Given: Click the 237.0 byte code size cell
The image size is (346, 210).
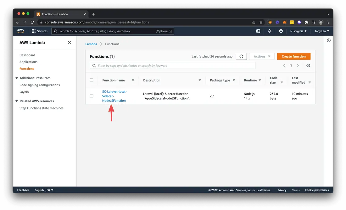Looking at the screenshot, I should pos(274,96).
